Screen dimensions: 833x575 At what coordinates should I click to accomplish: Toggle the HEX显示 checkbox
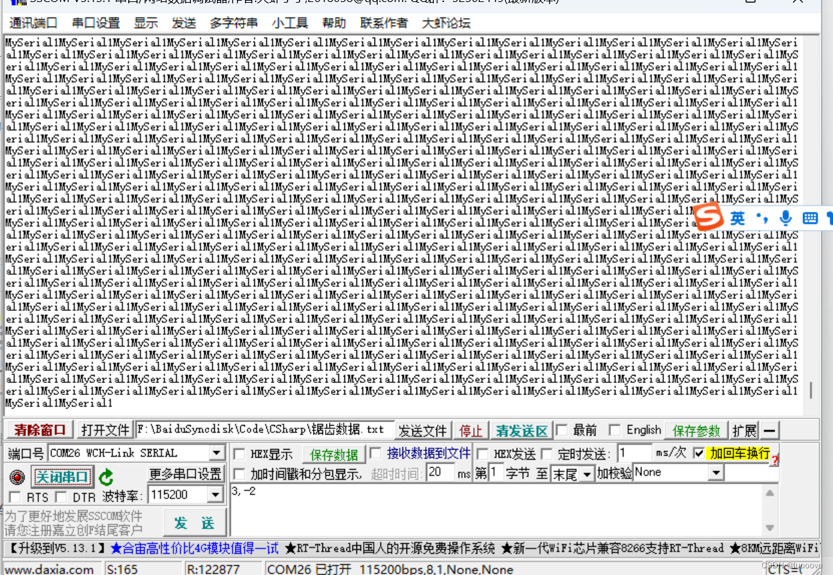[x=239, y=454]
